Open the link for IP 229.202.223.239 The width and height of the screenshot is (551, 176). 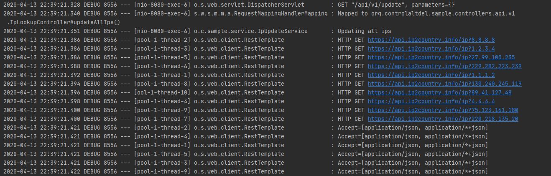click(444, 66)
